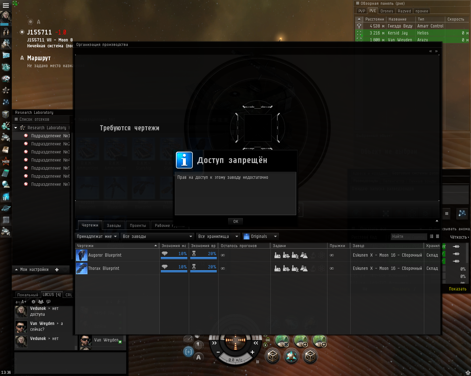Select the 'Чертежи' tab
This screenshot has width=471, height=376.
pos(90,225)
